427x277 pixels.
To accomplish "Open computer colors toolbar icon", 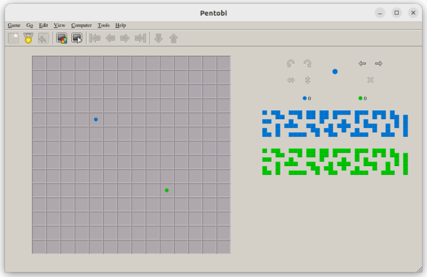I will [62, 38].
